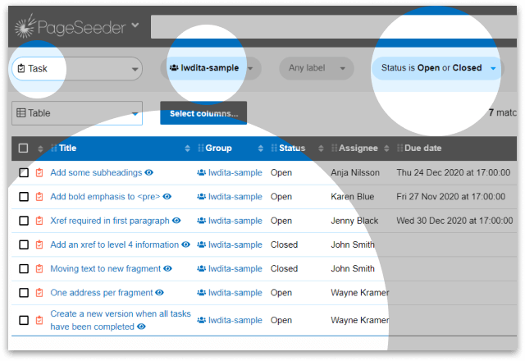This screenshot has height=361, width=525.
Task: Open the Task type dropdown
Action: click(77, 69)
